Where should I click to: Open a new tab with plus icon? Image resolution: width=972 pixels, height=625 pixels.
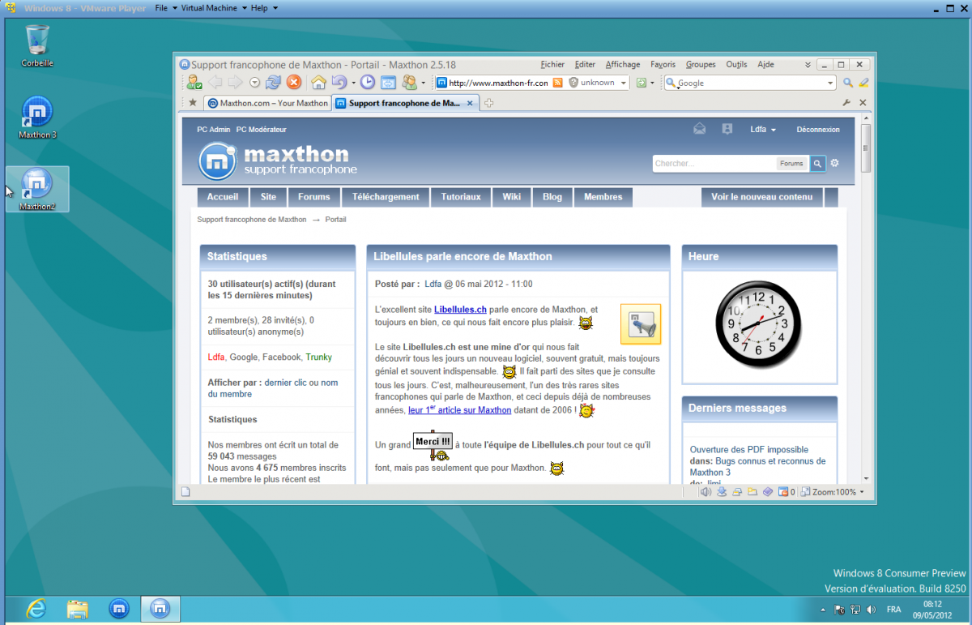tap(489, 103)
